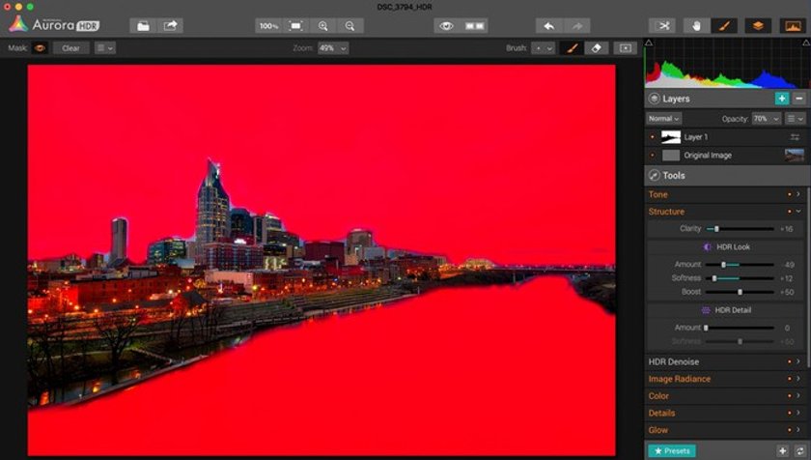Toggle Layer 1 visibility dot
Viewport: 811px width, 460px height.
[x=653, y=137]
